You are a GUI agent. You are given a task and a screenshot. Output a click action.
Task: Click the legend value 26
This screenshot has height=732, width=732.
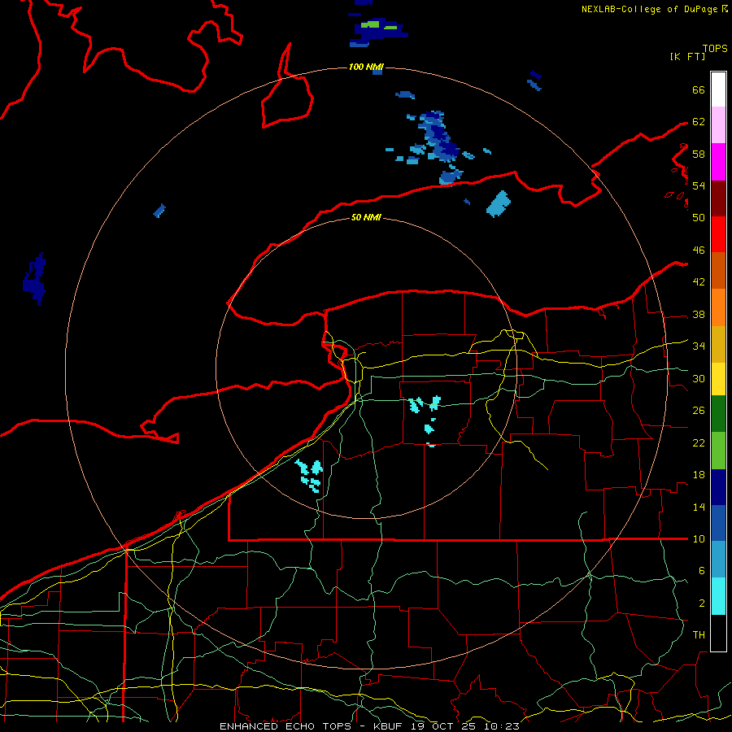699,411
